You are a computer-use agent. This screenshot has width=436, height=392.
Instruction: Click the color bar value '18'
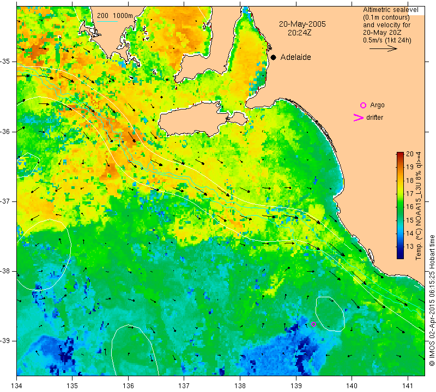(x=410, y=180)
